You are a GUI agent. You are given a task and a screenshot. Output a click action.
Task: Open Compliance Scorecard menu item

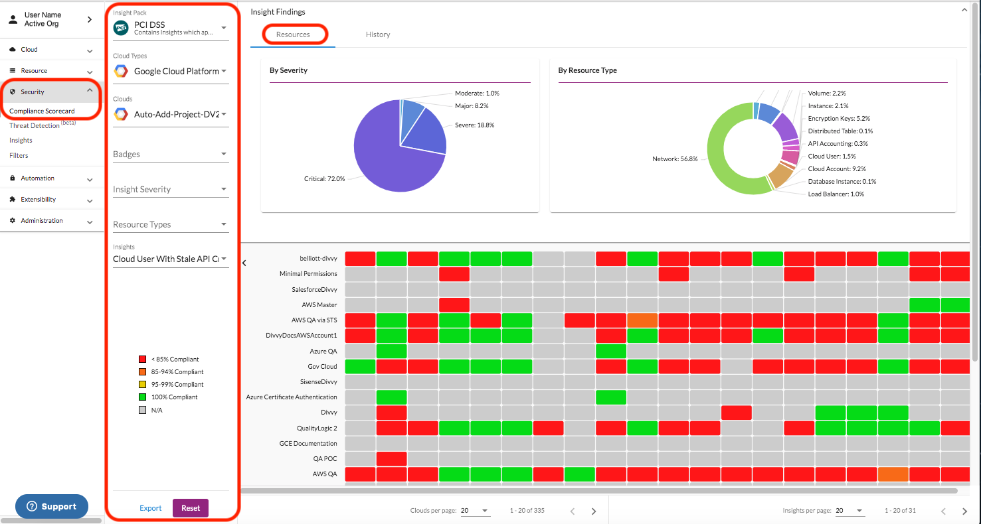pos(42,111)
